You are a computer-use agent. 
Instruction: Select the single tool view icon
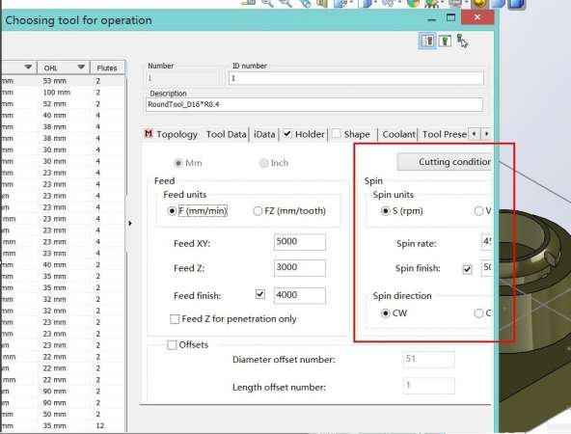tap(445, 41)
